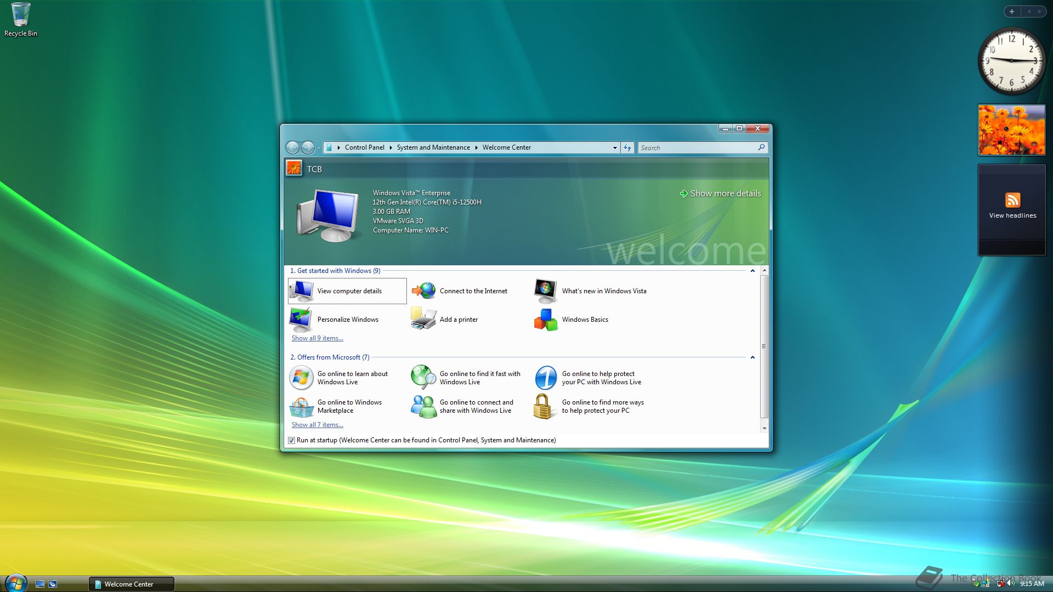Click the Windows Sidebar tray icon

click(986, 584)
